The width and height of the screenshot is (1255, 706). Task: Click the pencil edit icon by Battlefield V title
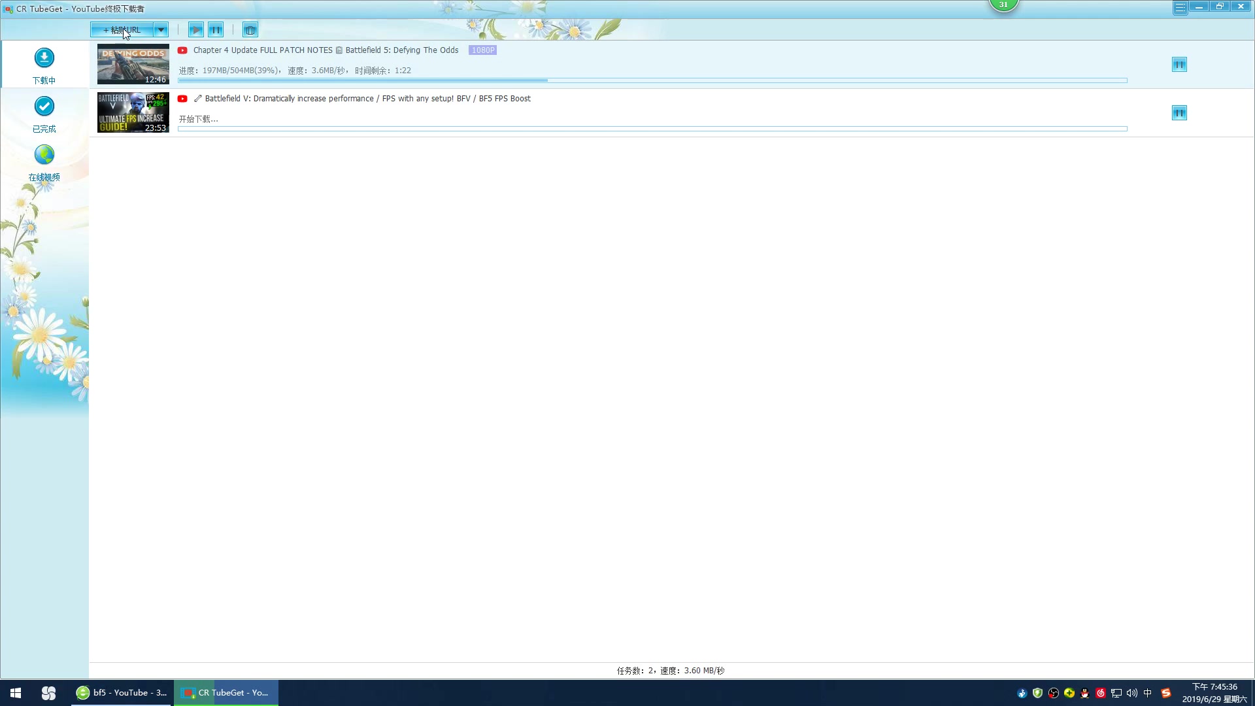click(x=197, y=99)
